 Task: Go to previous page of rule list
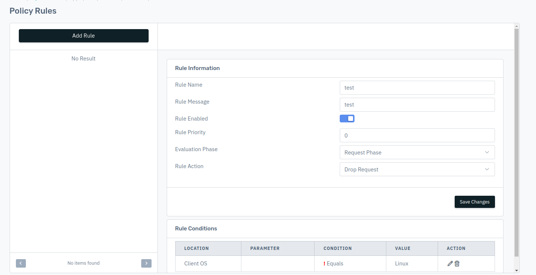click(21, 263)
